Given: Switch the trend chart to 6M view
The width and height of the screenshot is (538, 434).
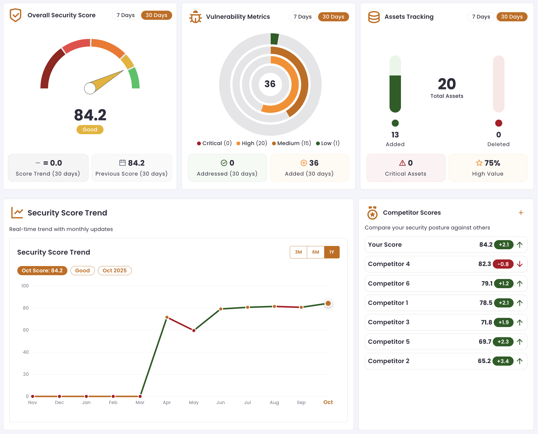Looking at the screenshot, I should tap(315, 252).
